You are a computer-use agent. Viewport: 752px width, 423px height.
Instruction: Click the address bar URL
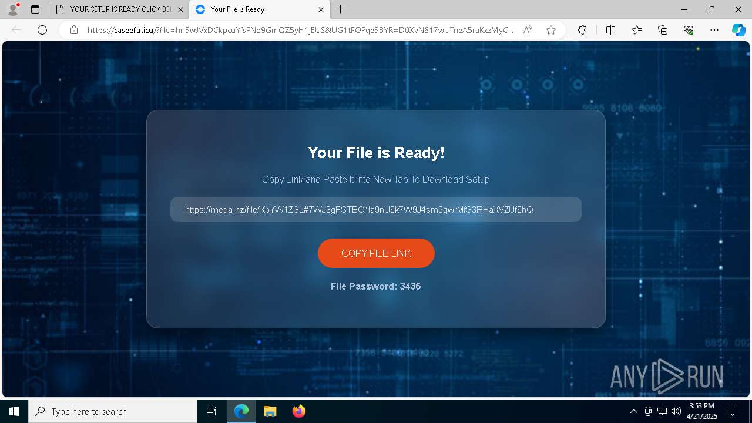pyautogui.click(x=300, y=30)
